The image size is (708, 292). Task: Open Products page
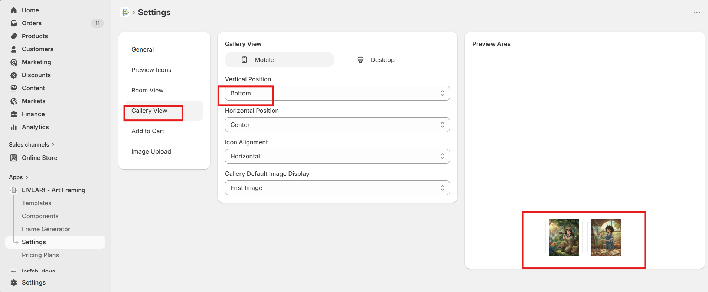tap(55, 36)
